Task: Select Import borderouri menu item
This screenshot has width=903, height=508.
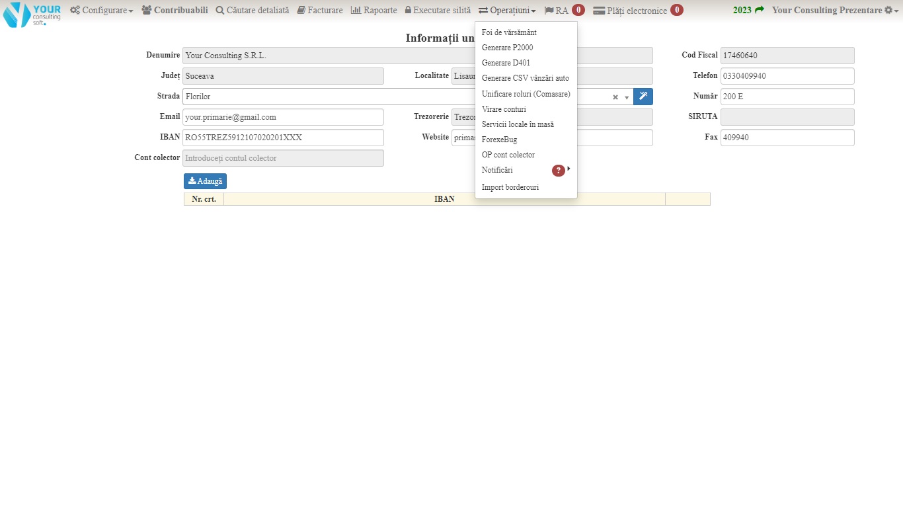Action: [x=510, y=187]
